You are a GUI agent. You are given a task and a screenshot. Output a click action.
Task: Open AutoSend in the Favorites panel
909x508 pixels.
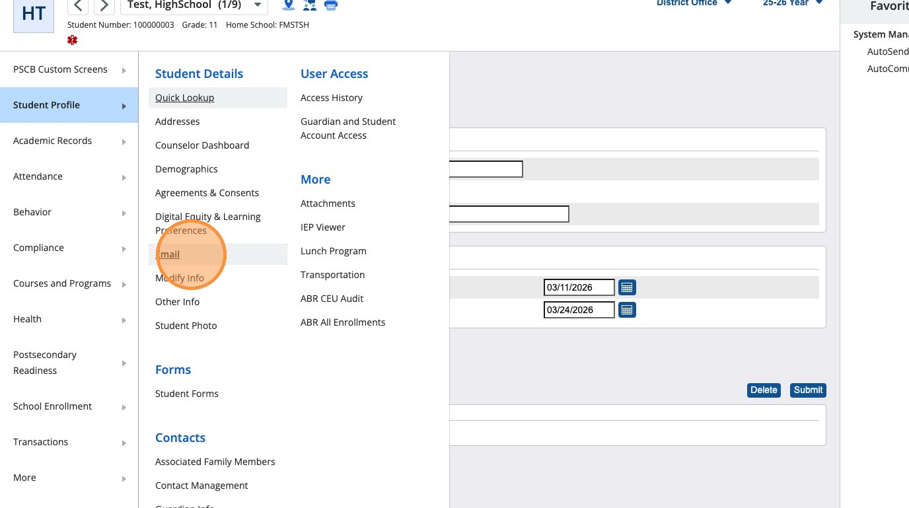click(x=888, y=52)
